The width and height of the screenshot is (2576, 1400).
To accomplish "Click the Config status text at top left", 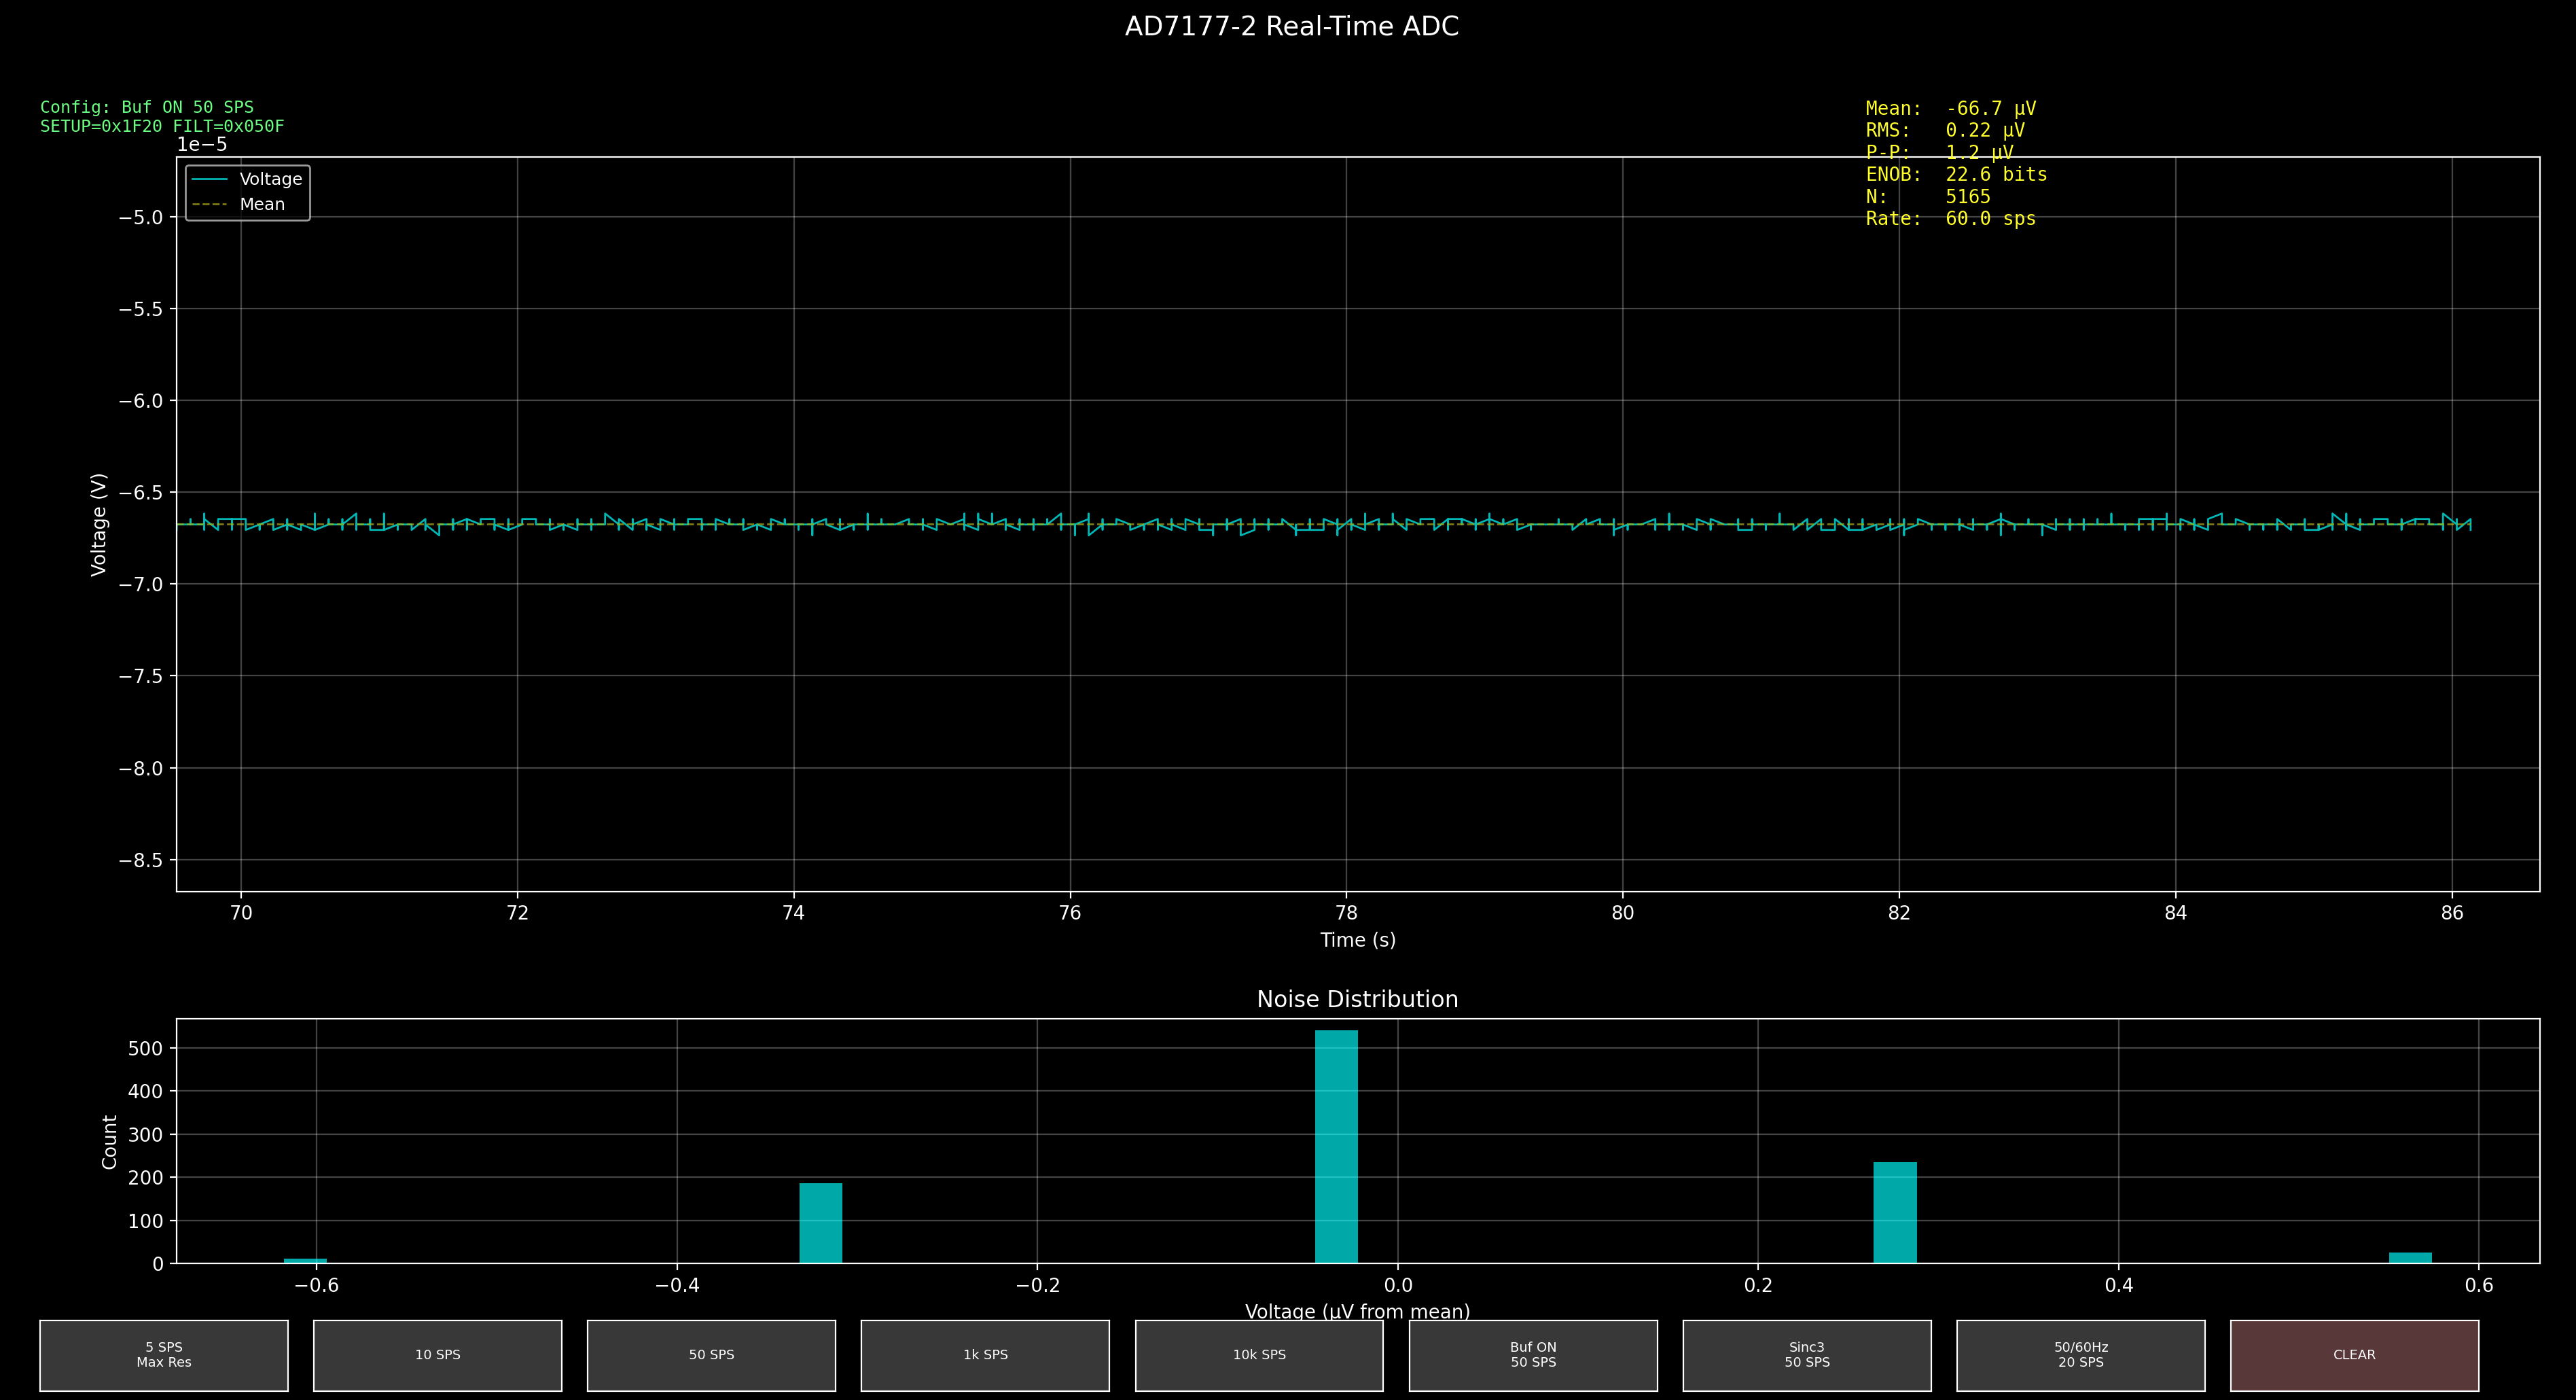I will point(147,107).
